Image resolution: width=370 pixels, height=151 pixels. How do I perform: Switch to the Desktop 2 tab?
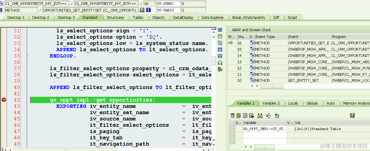click(41, 17)
